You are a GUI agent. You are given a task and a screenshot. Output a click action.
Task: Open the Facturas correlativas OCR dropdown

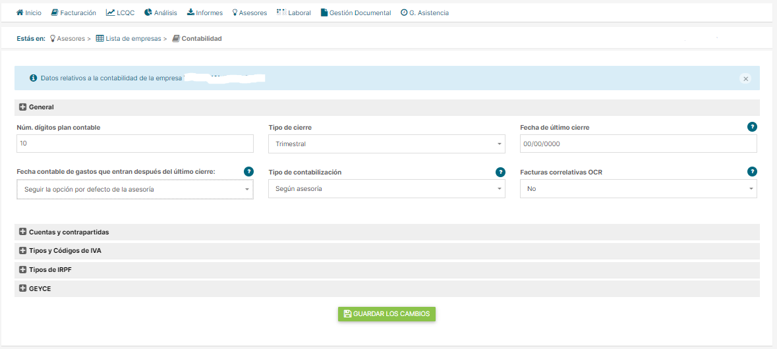click(638, 189)
